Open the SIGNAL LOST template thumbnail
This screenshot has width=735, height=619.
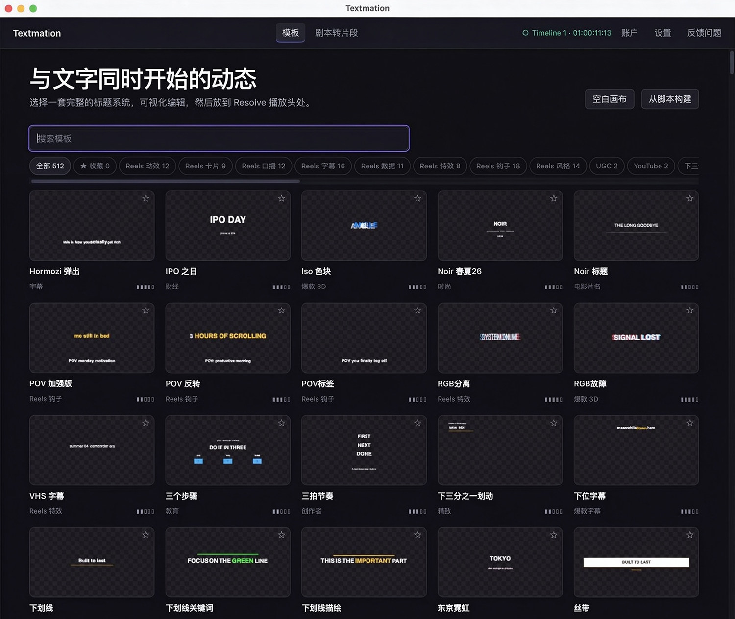pos(636,338)
